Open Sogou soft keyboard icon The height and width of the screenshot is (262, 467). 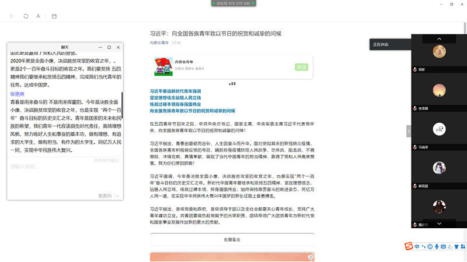pyautogui.click(x=443, y=246)
